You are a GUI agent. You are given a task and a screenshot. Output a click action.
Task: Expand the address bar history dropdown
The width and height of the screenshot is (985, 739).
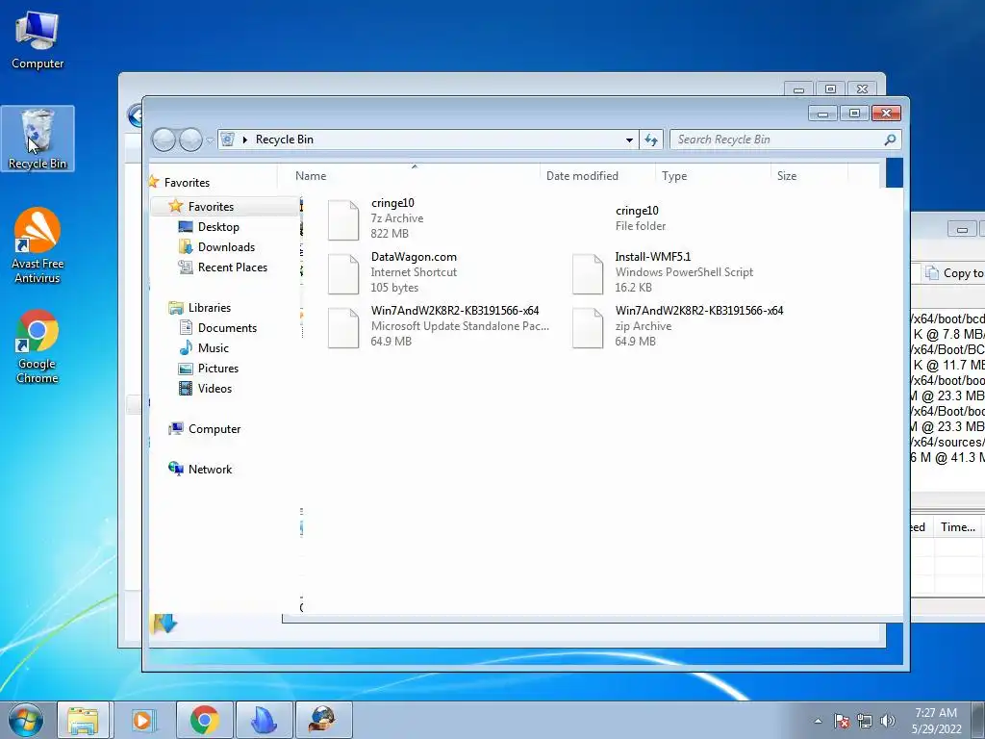[629, 140]
